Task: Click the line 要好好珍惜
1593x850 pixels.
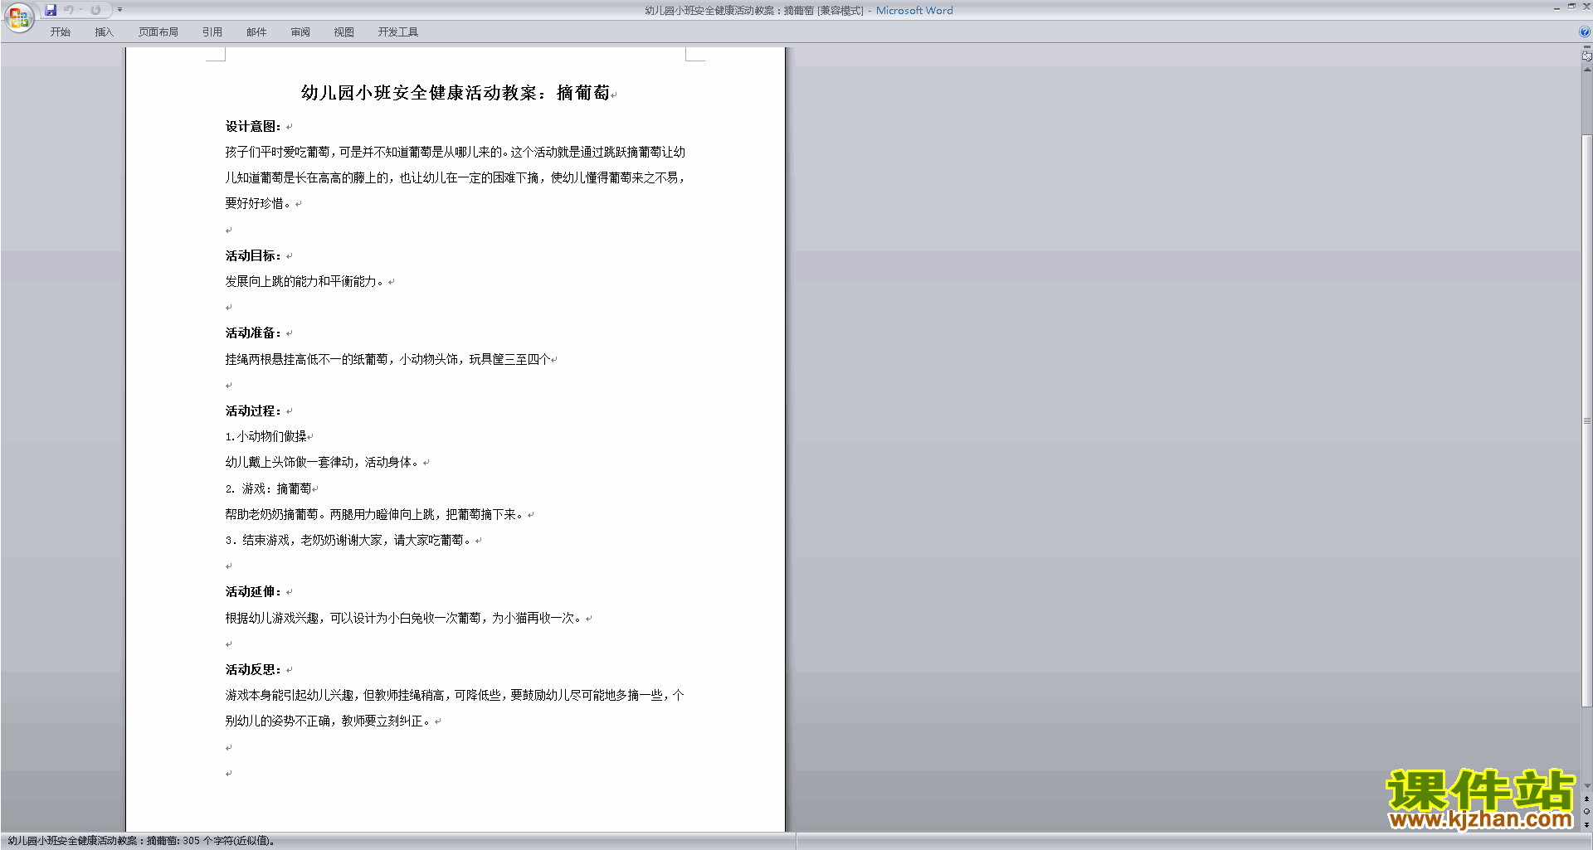Action: (259, 204)
